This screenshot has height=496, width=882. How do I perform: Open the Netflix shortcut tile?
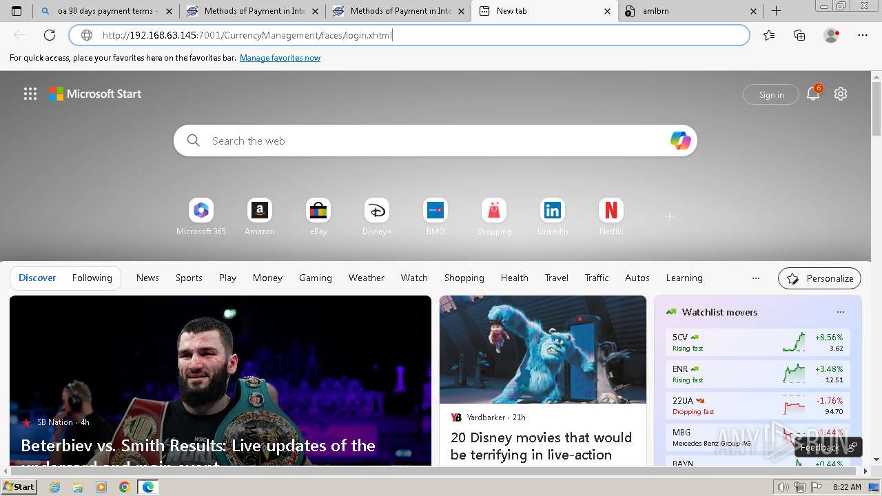click(611, 217)
